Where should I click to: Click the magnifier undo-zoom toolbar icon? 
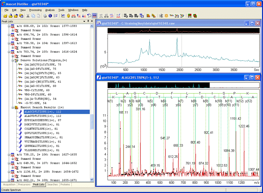[89, 16]
